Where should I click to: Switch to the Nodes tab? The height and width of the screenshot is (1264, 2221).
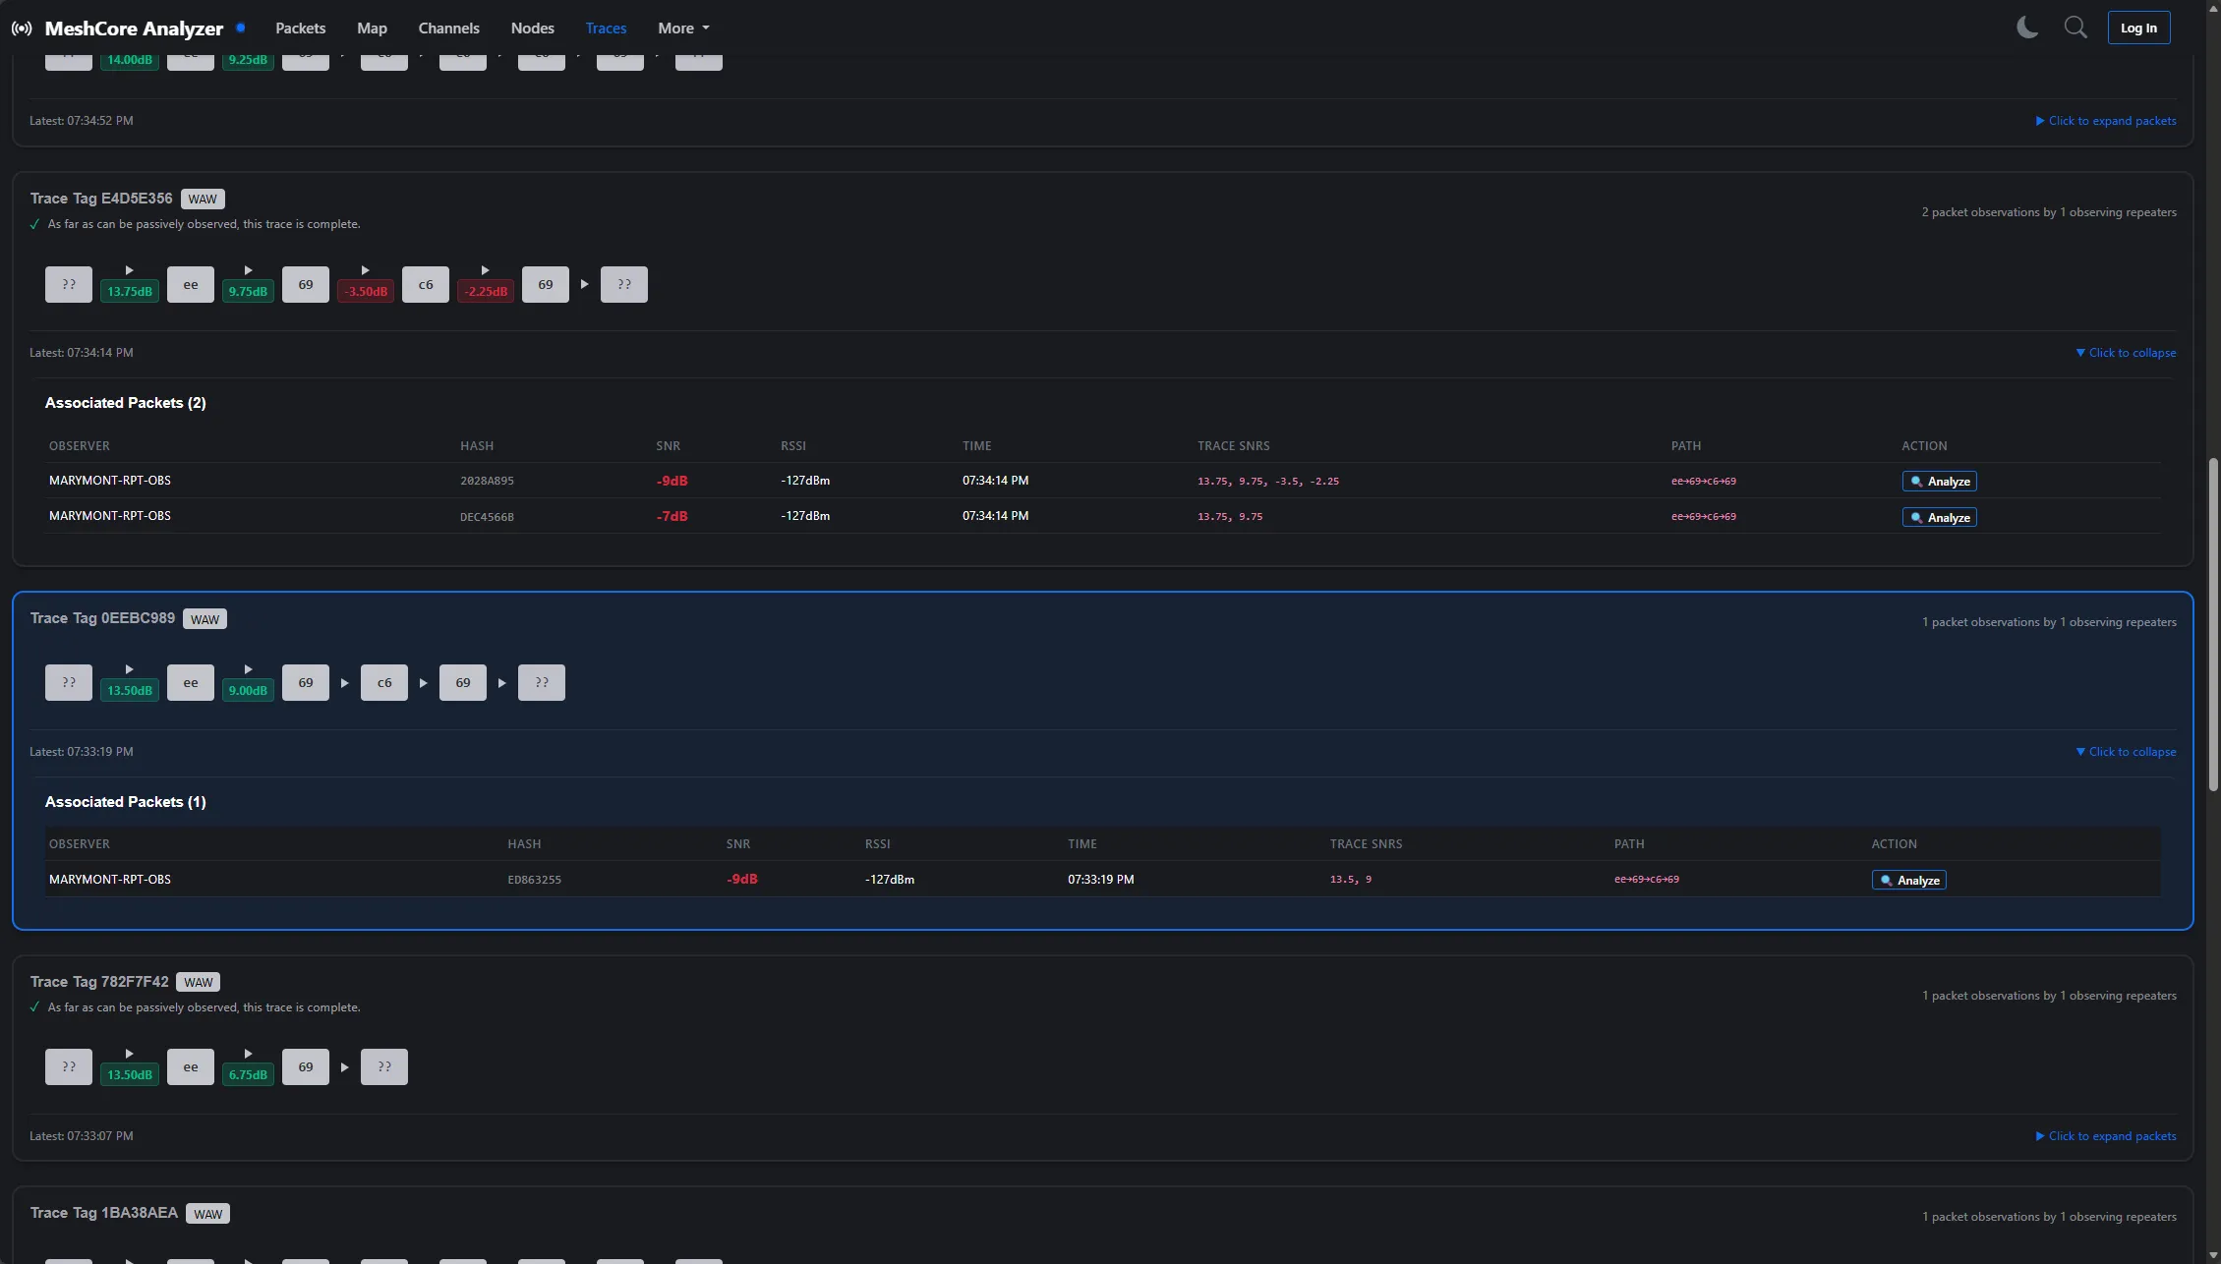(532, 29)
